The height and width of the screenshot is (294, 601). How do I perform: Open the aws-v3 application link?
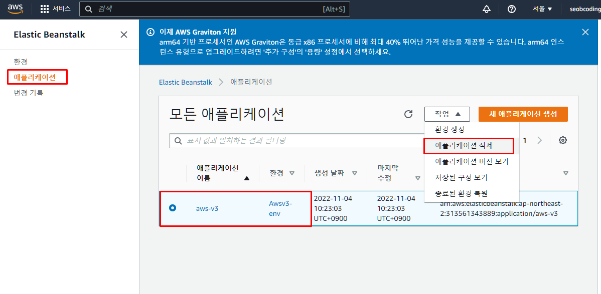(x=207, y=209)
